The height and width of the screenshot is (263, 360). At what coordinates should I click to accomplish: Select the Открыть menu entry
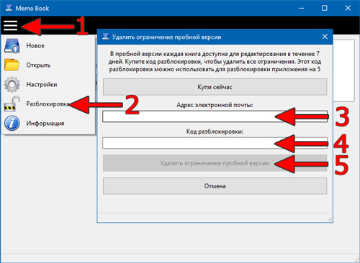pyautogui.click(x=48, y=65)
